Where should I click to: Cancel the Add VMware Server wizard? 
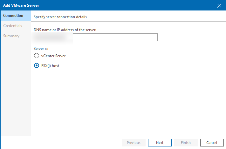pyautogui.click(x=212, y=143)
